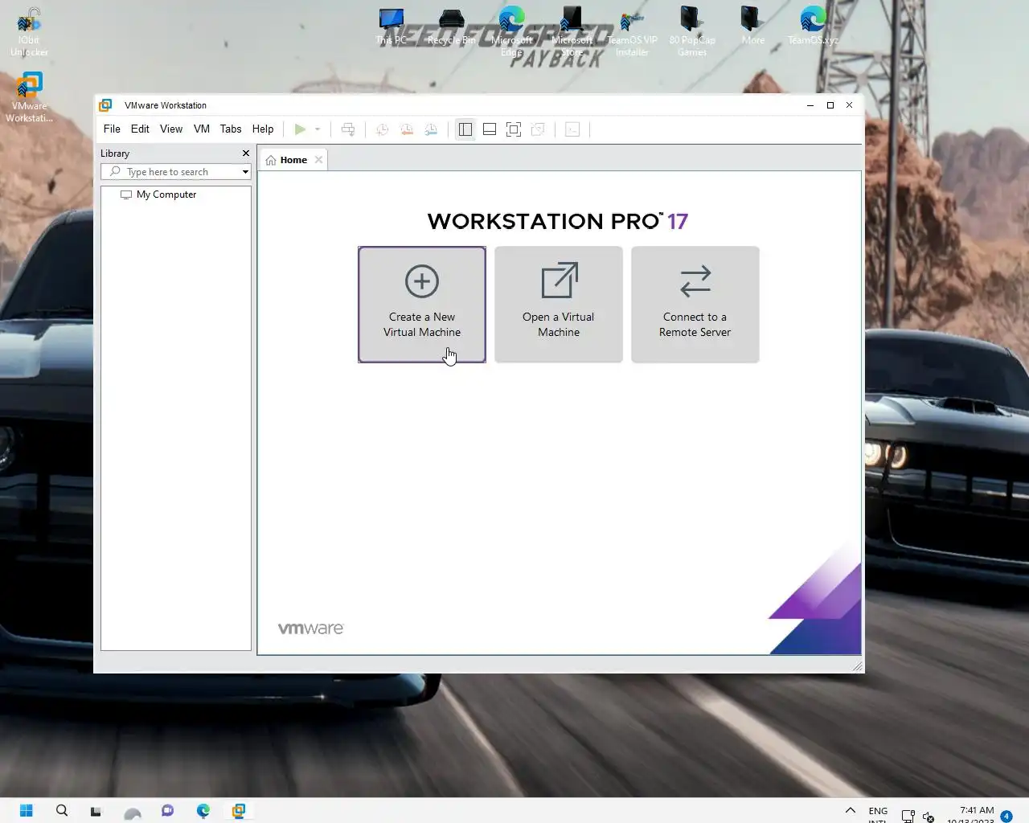Click the Microsoft Edge desktop icon
Viewport: 1029px width, 823px height.
(511, 32)
